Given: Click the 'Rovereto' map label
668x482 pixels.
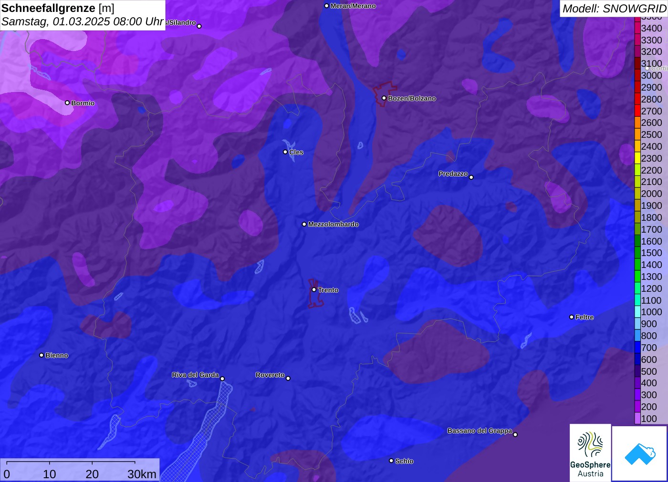Looking at the screenshot, I should click(270, 375).
